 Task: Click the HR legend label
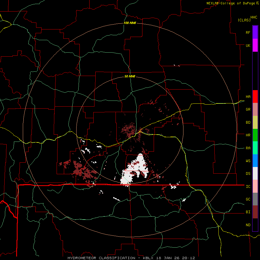pyautogui.click(x=248, y=135)
